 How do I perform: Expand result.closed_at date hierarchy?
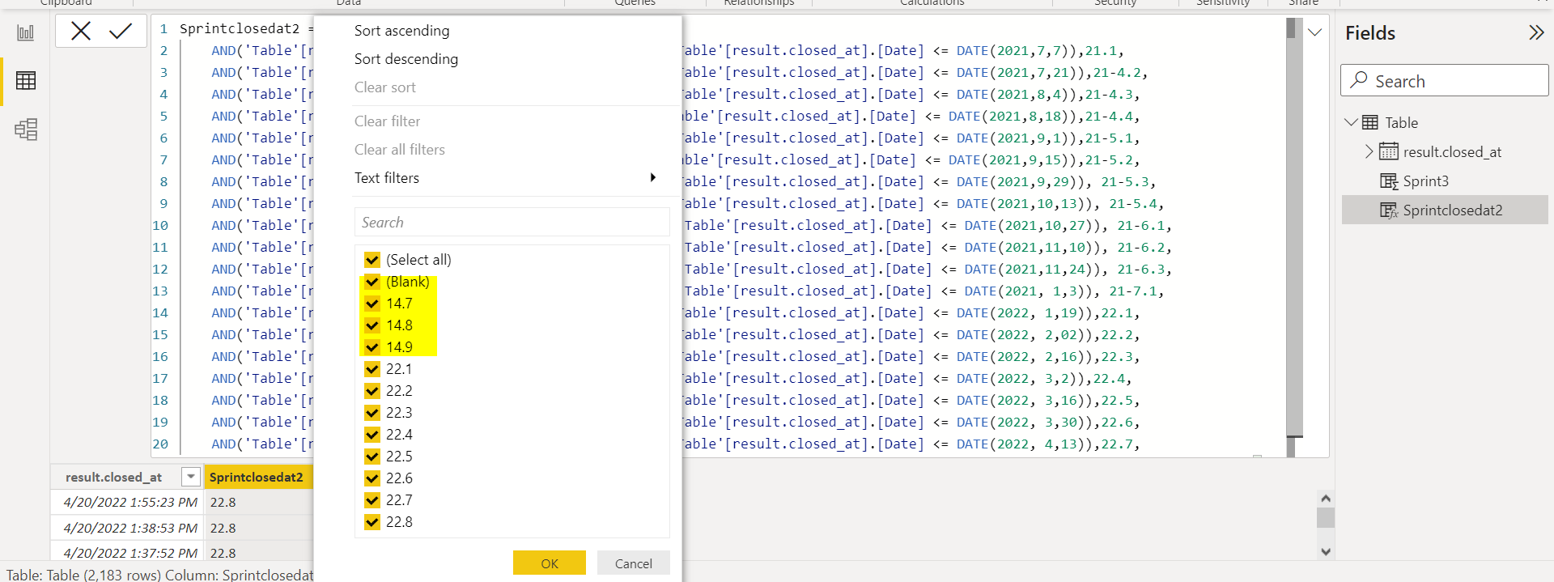click(x=1369, y=151)
